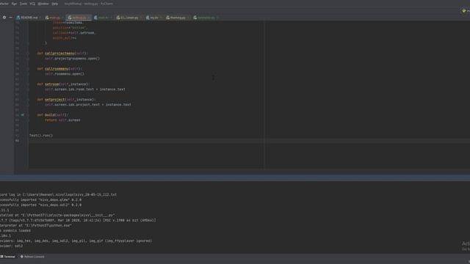Click the 'self.roommenu.open()' code line
470x264 pixels.
(65, 74)
